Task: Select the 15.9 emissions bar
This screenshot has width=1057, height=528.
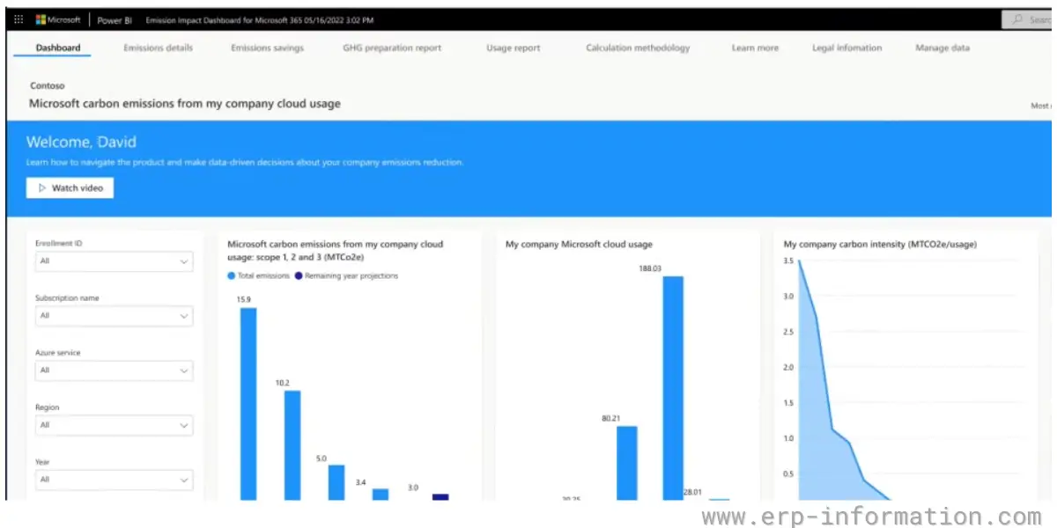Action: (x=248, y=404)
